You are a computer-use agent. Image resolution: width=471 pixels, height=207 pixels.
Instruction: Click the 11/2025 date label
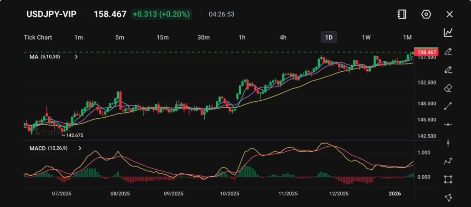coord(288,194)
